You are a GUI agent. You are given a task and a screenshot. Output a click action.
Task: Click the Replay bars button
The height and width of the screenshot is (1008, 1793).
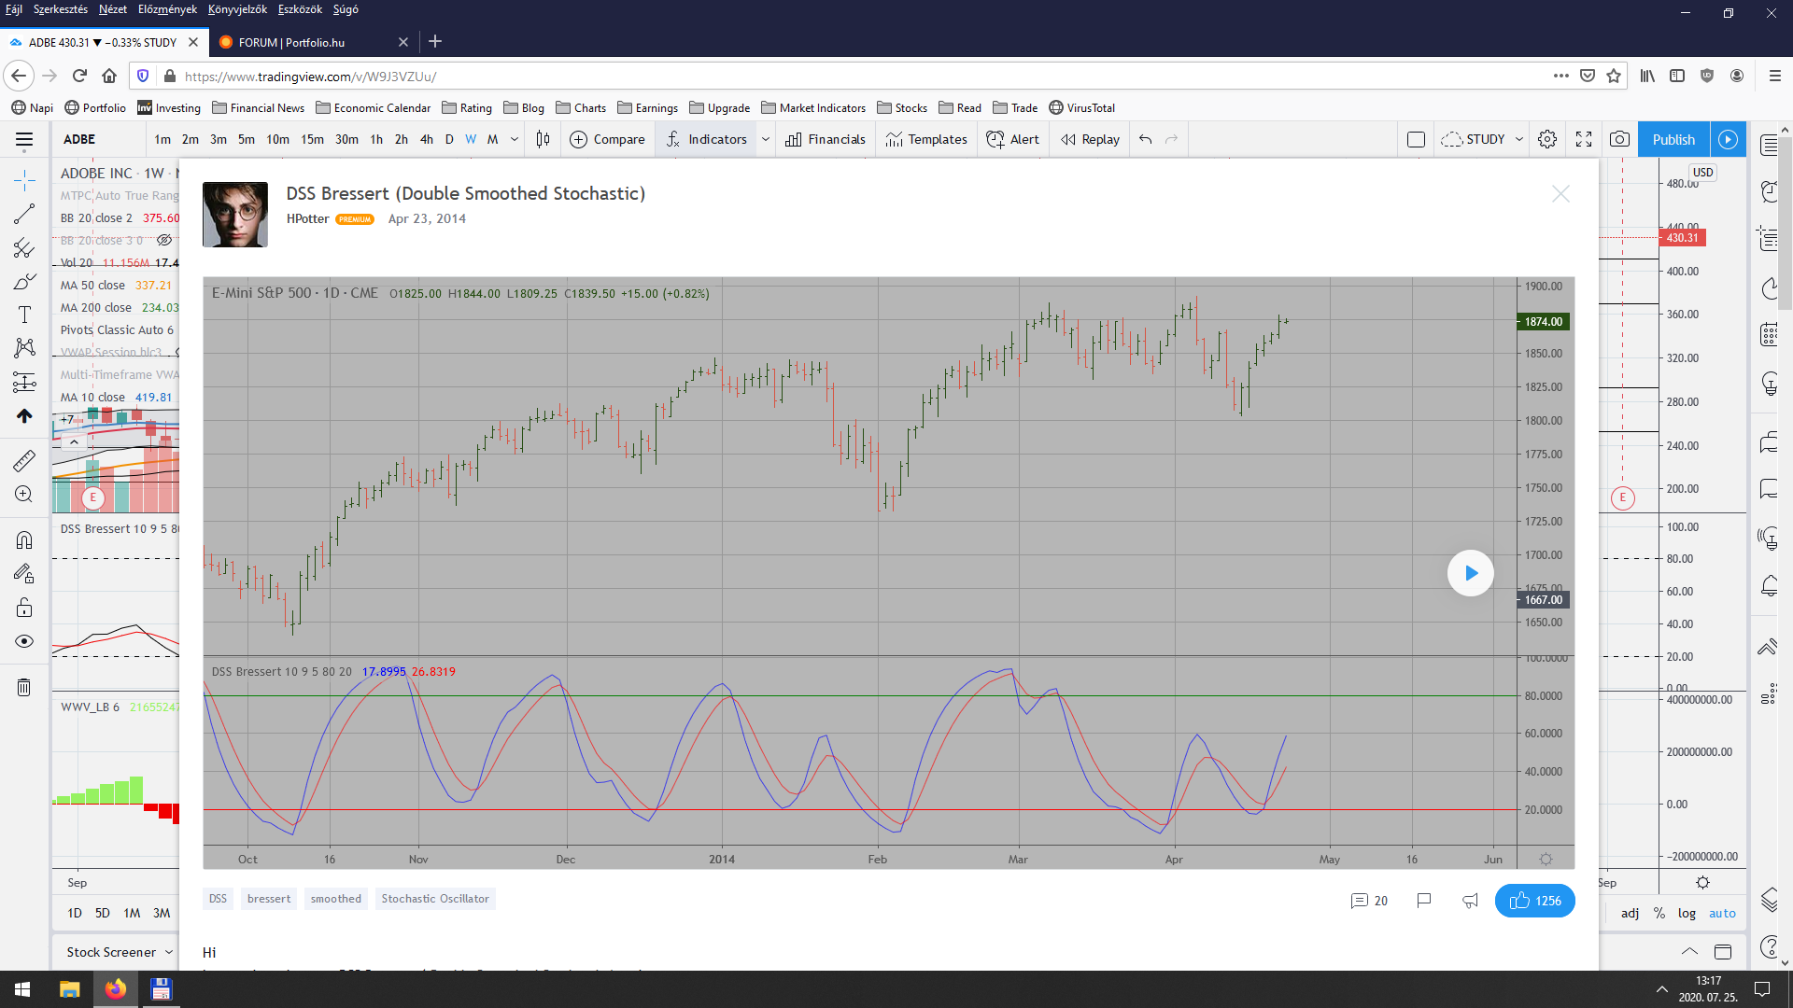1090,139
